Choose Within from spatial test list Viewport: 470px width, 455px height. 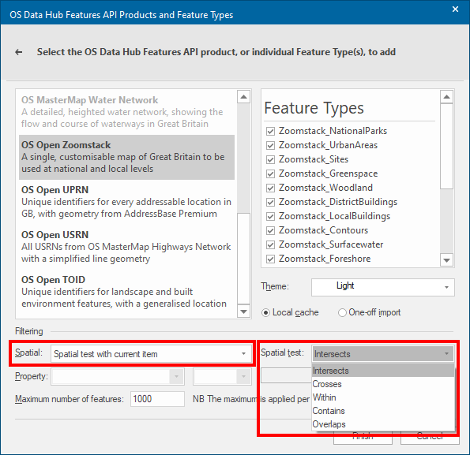pos(383,397)
